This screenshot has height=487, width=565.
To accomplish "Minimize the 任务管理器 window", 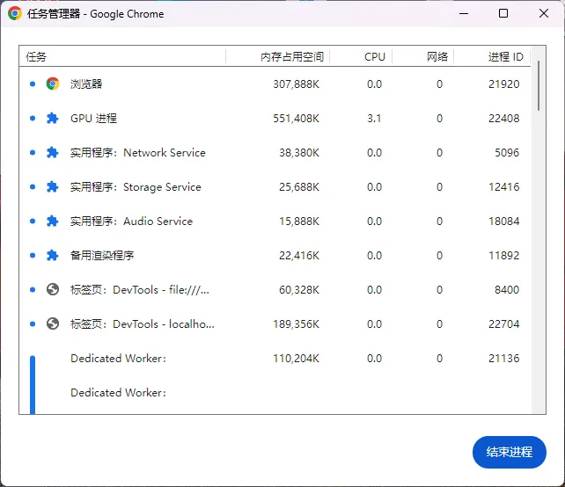I will pos(464,14).
